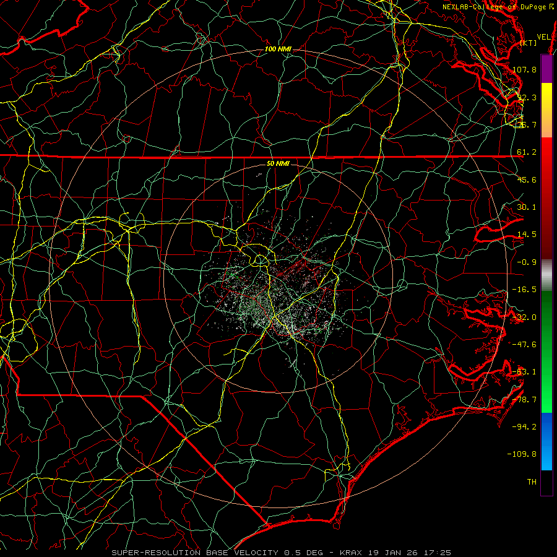Click the red segment of the color bar
The height and width of the screenshot is (557, 557).
[546, 198]
